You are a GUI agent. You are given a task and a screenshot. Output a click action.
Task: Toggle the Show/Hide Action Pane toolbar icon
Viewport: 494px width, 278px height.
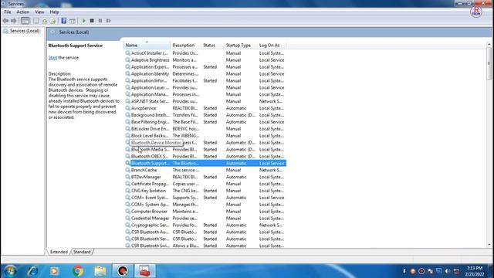(73, 21)
